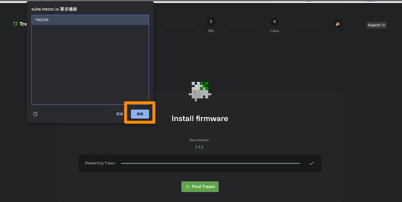
Task: Click the Install firmware heading
Action: [200, 119]
